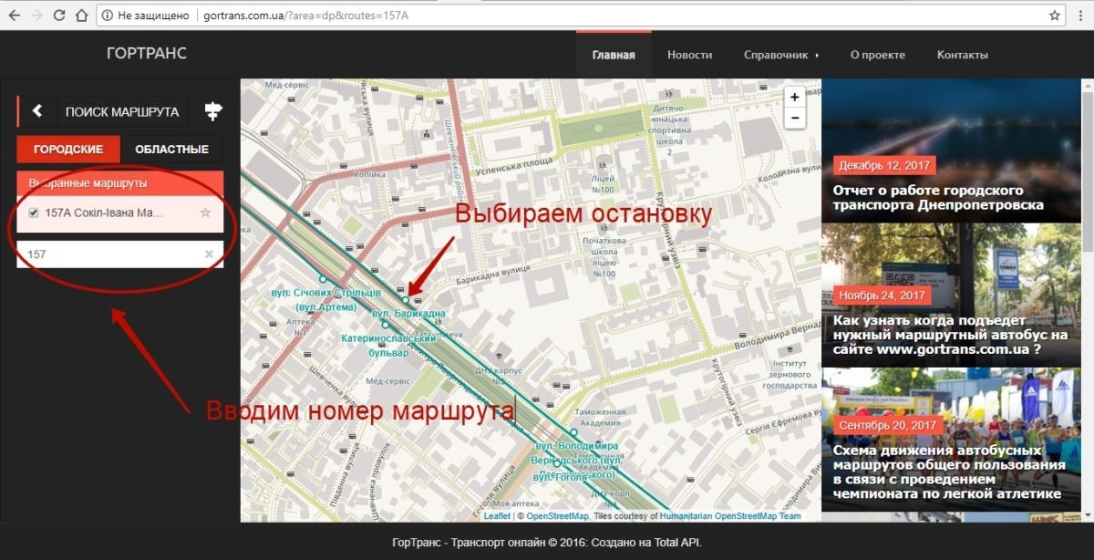The width and height of the screenshot is (1094, 560).
Task: Zoom in on the map with the plus icon
Action: point(794,97)
